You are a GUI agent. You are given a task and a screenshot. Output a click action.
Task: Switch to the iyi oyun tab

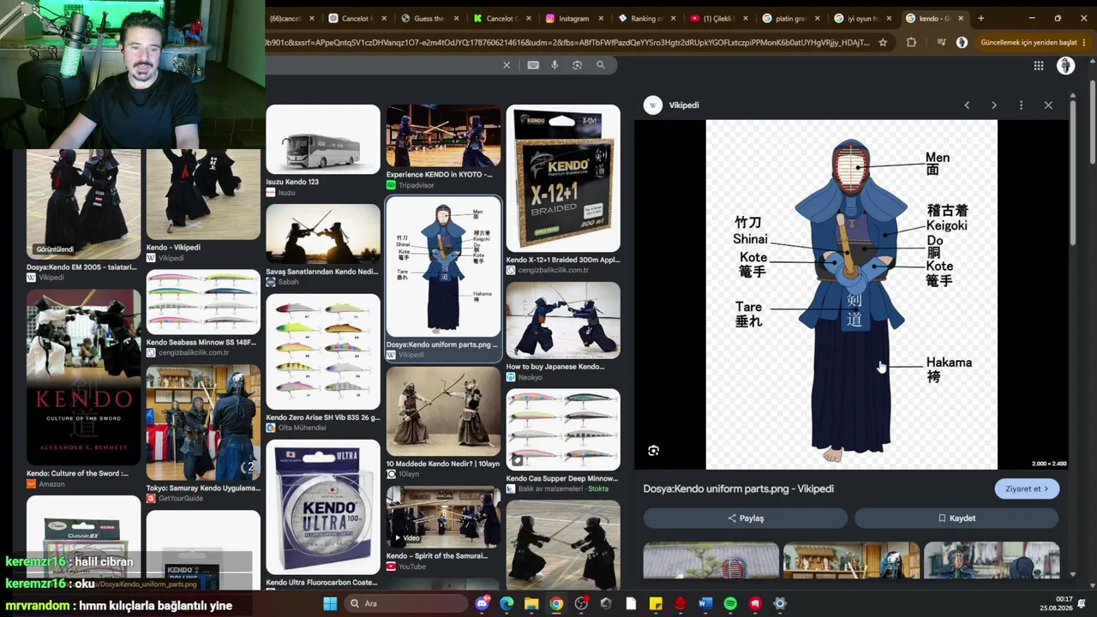tap(860, 18)
